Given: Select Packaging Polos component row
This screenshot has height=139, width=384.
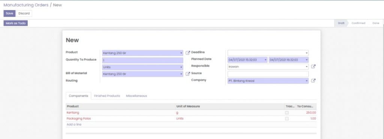Looking at the screenshot, I should click(191, 118).
